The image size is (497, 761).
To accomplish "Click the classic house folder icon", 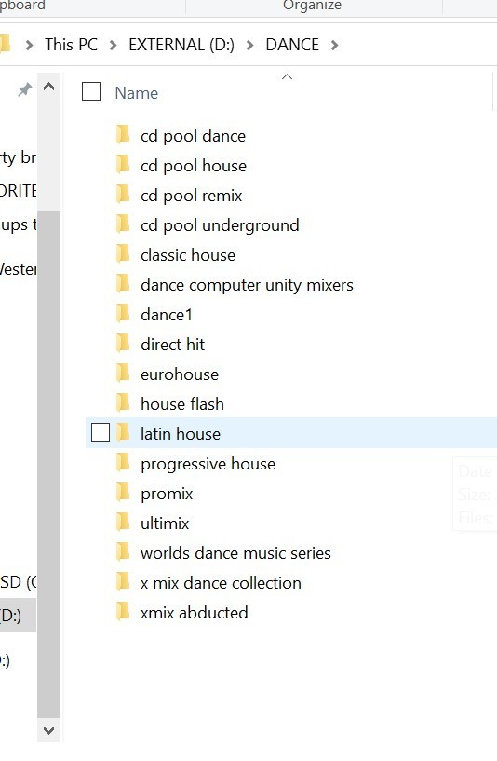I will pos(123,254).
